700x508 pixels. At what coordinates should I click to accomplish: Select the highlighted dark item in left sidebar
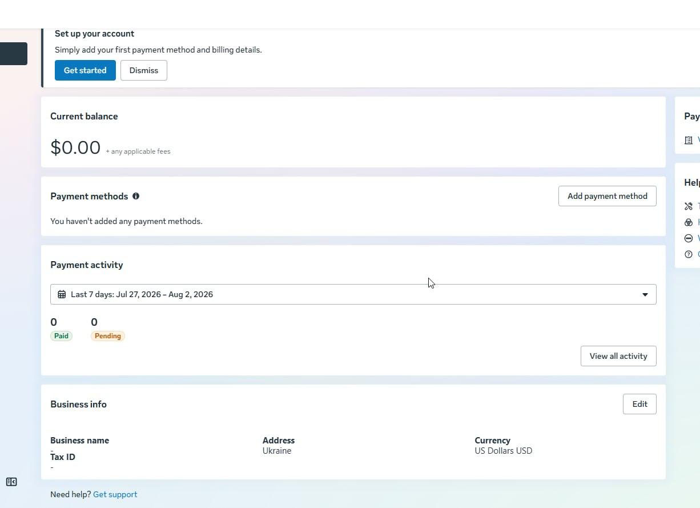pos(14,54)
